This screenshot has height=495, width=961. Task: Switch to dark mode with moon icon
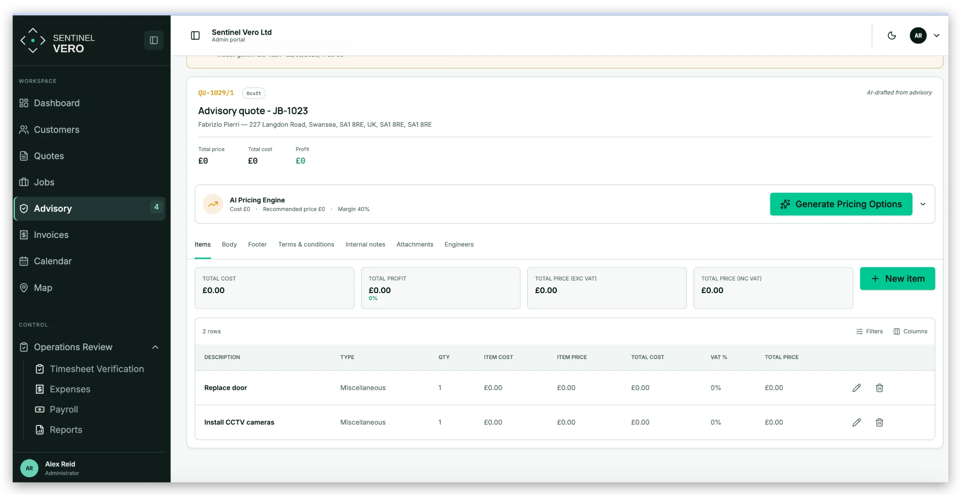[x=892, y=35]
